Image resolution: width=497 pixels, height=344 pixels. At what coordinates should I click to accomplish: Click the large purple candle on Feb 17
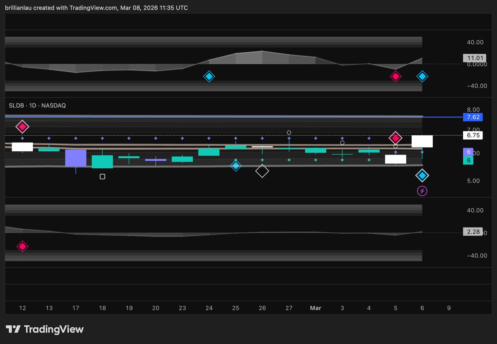click(76, 158)
